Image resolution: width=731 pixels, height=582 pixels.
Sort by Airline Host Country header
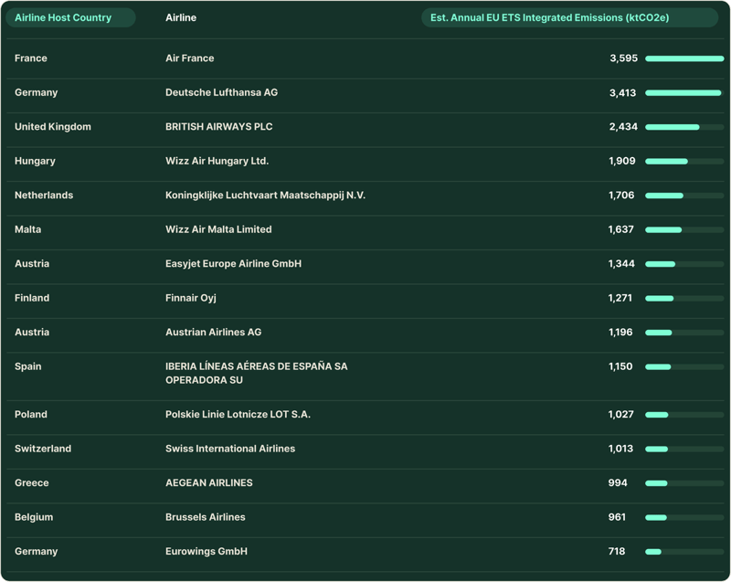pos(70,17)
